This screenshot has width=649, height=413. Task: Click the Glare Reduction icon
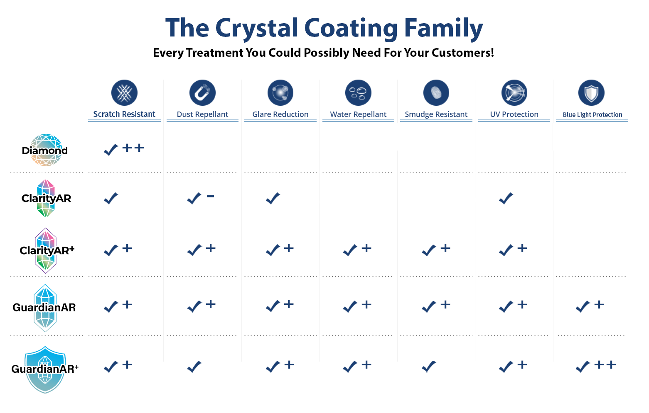pos(280,93)
